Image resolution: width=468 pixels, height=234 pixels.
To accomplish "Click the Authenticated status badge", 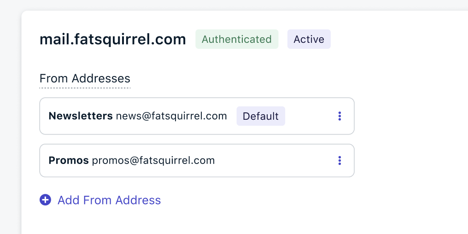I will [x=237, y=39].
